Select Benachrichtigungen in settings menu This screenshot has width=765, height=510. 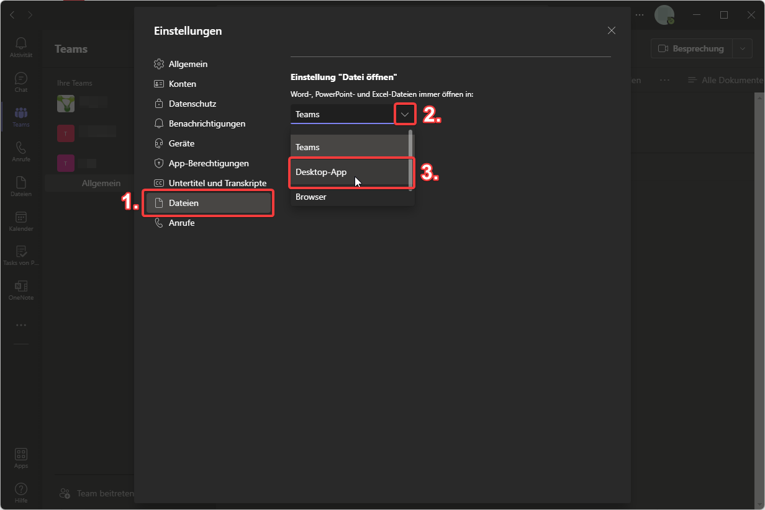pos(209,123)
